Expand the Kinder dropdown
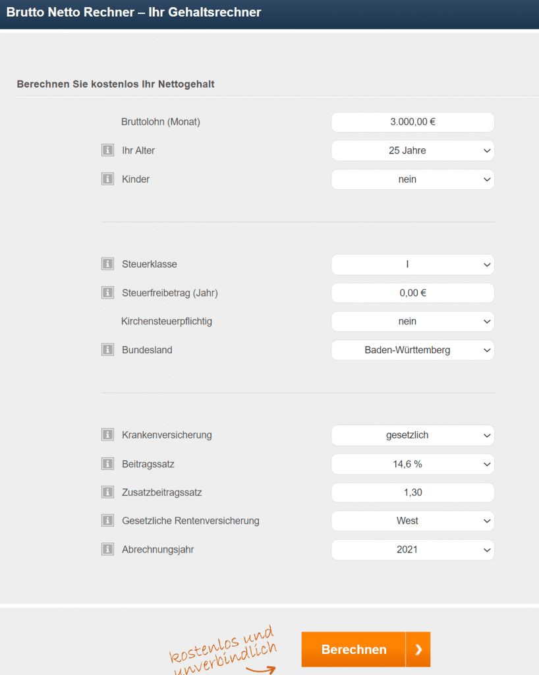 point(412,179)
